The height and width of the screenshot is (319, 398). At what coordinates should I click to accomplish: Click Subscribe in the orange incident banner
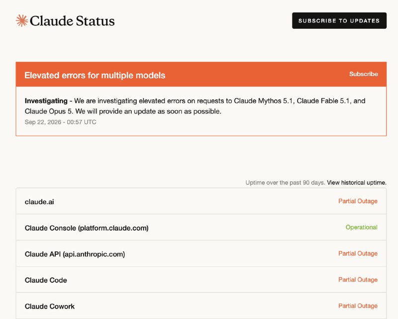pos(364,74)
